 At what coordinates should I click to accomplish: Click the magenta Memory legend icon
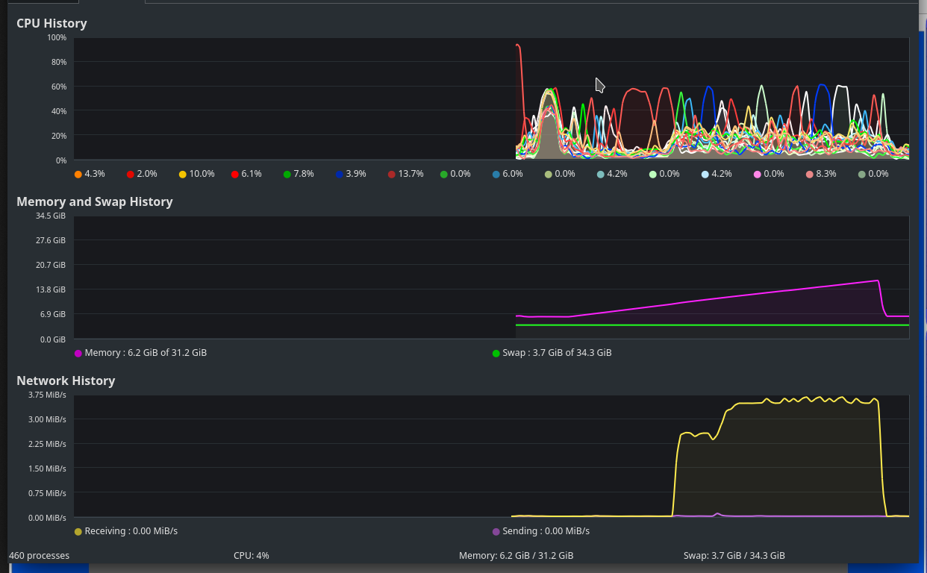click(78, 352)
